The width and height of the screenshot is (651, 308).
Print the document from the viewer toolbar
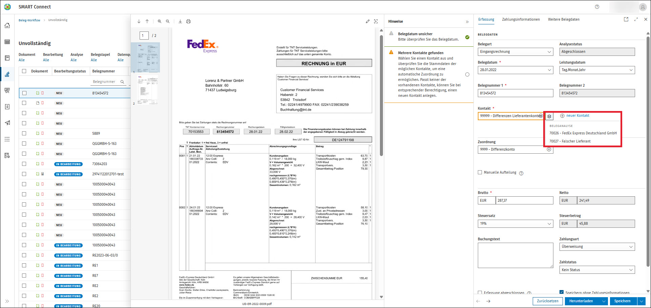[x=188, y=21]
